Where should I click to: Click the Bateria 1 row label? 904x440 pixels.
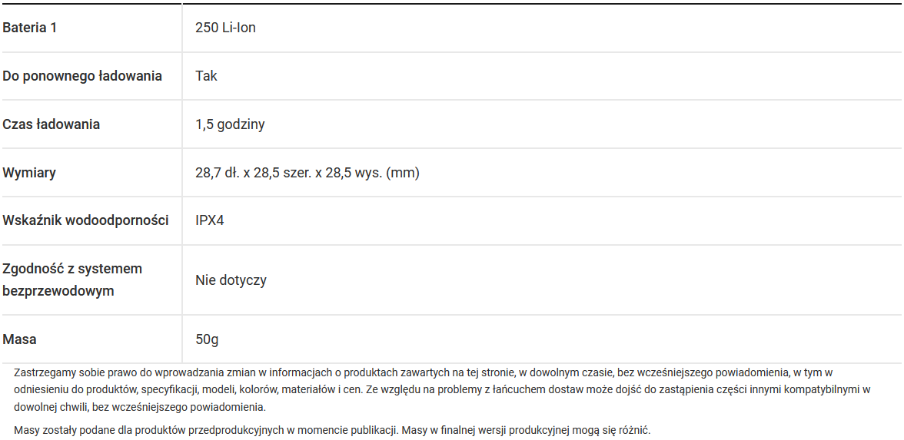click(30, 28)
